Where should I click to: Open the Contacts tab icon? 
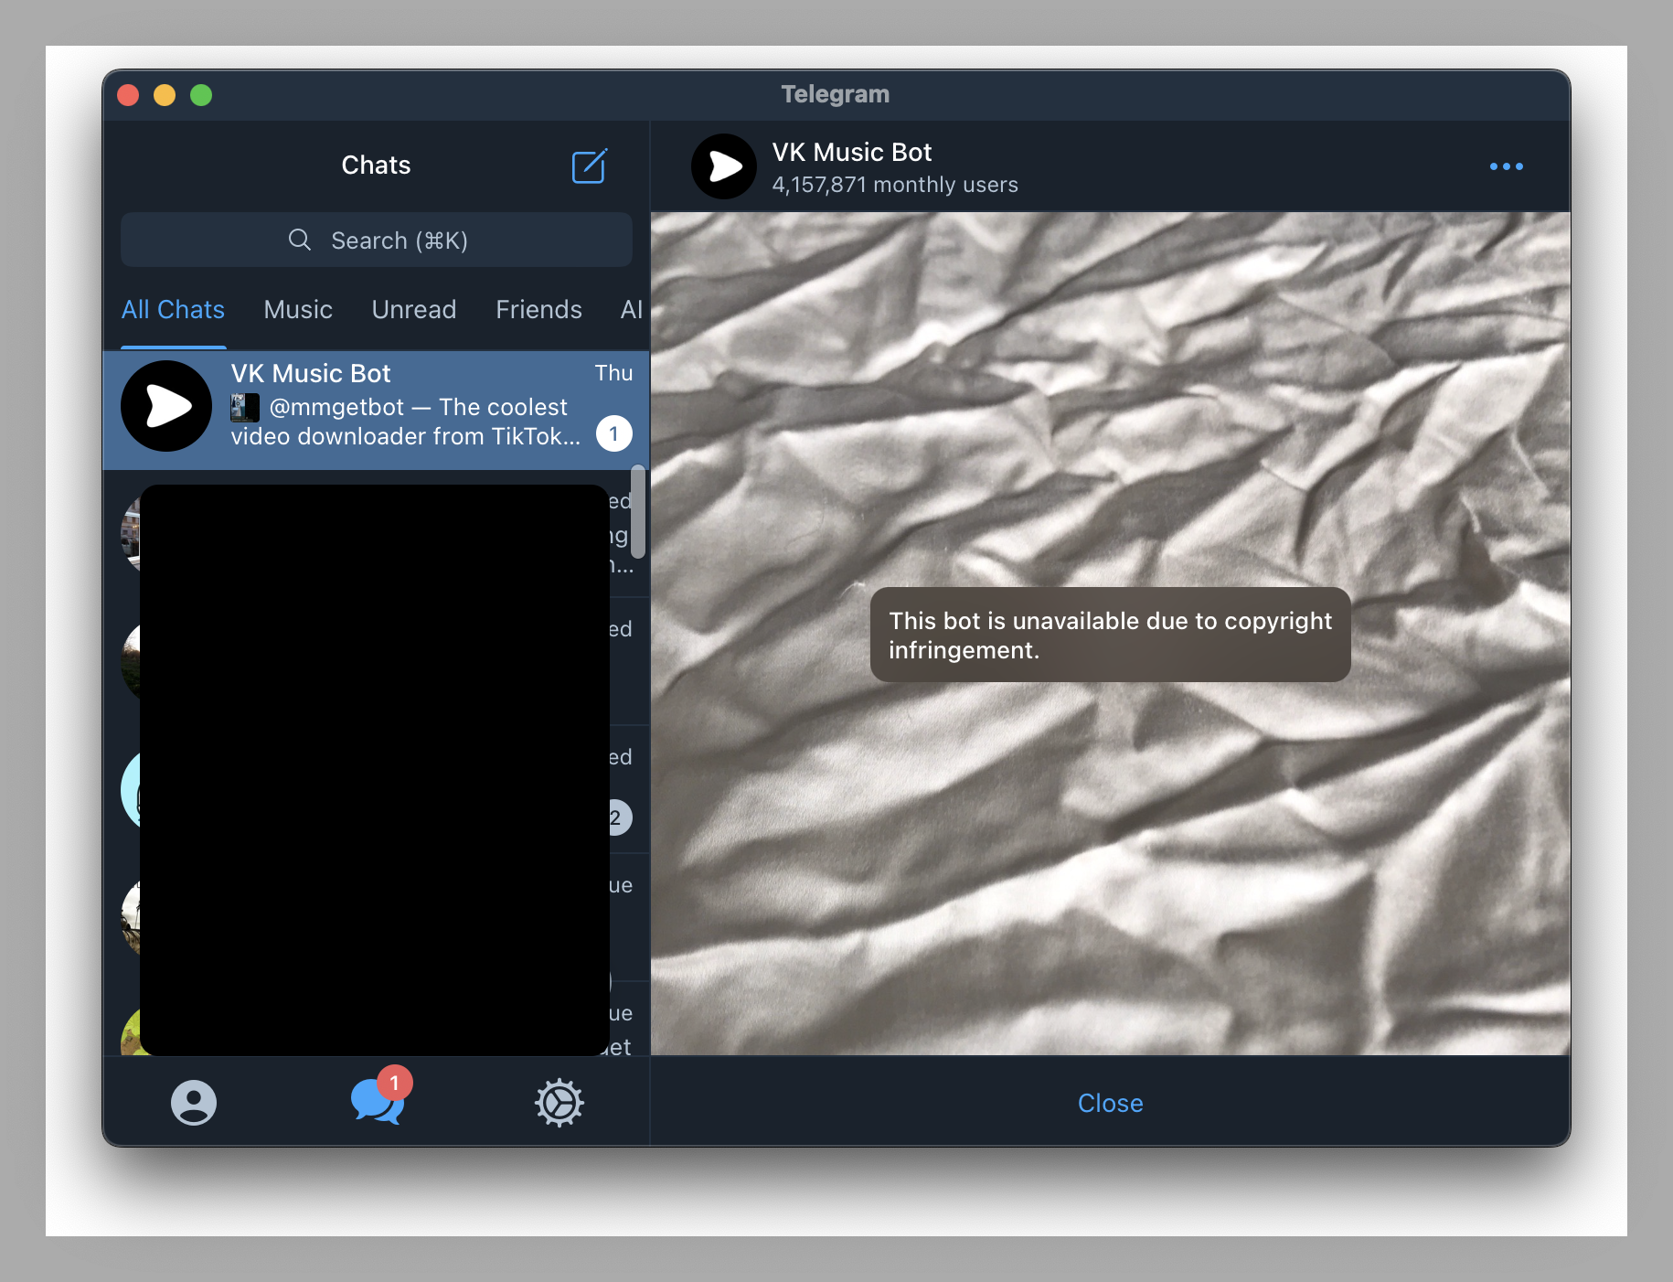194,1102
